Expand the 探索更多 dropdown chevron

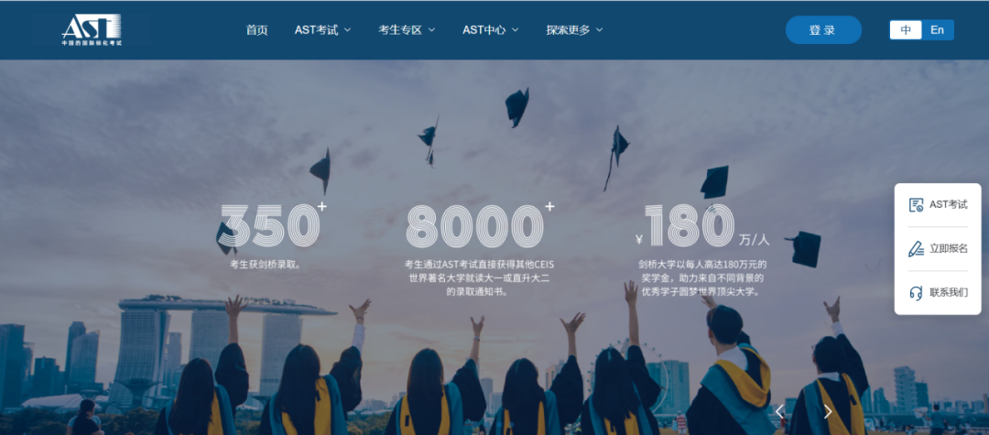pyautogui.click(x=599, y=29)
